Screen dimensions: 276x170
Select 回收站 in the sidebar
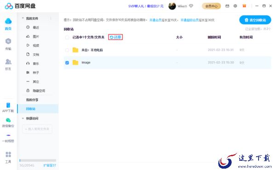point(38,108)
